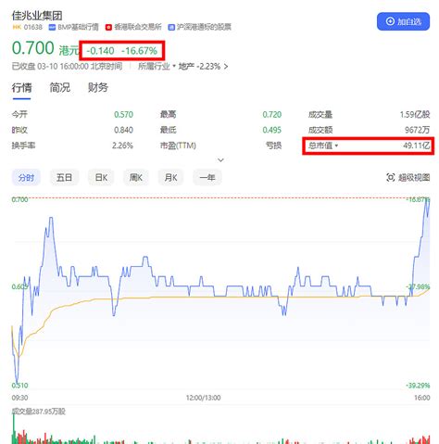Click the stock name 佳兆业集团
This screenshot has height=444, width=439.
coord(37,16)
